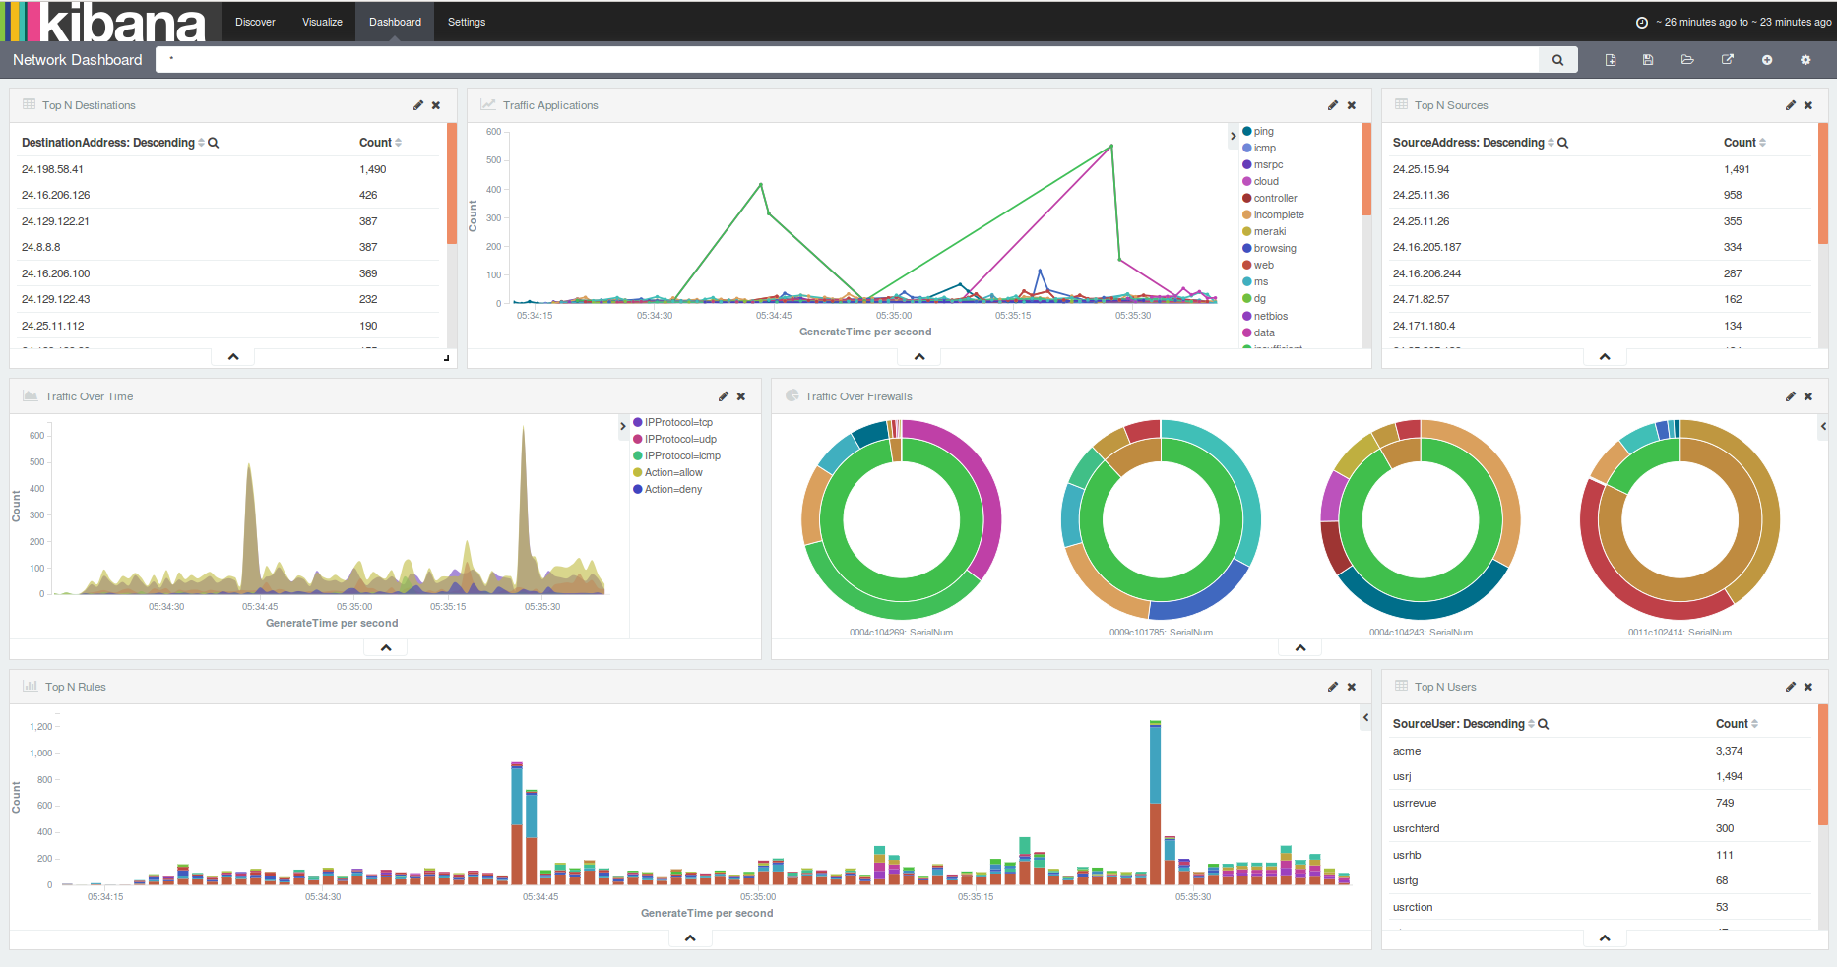The width and height of the screenshot is (1837, 967).
Task: Create a new dashboard with the page icon
Action: pos(1610,59)
